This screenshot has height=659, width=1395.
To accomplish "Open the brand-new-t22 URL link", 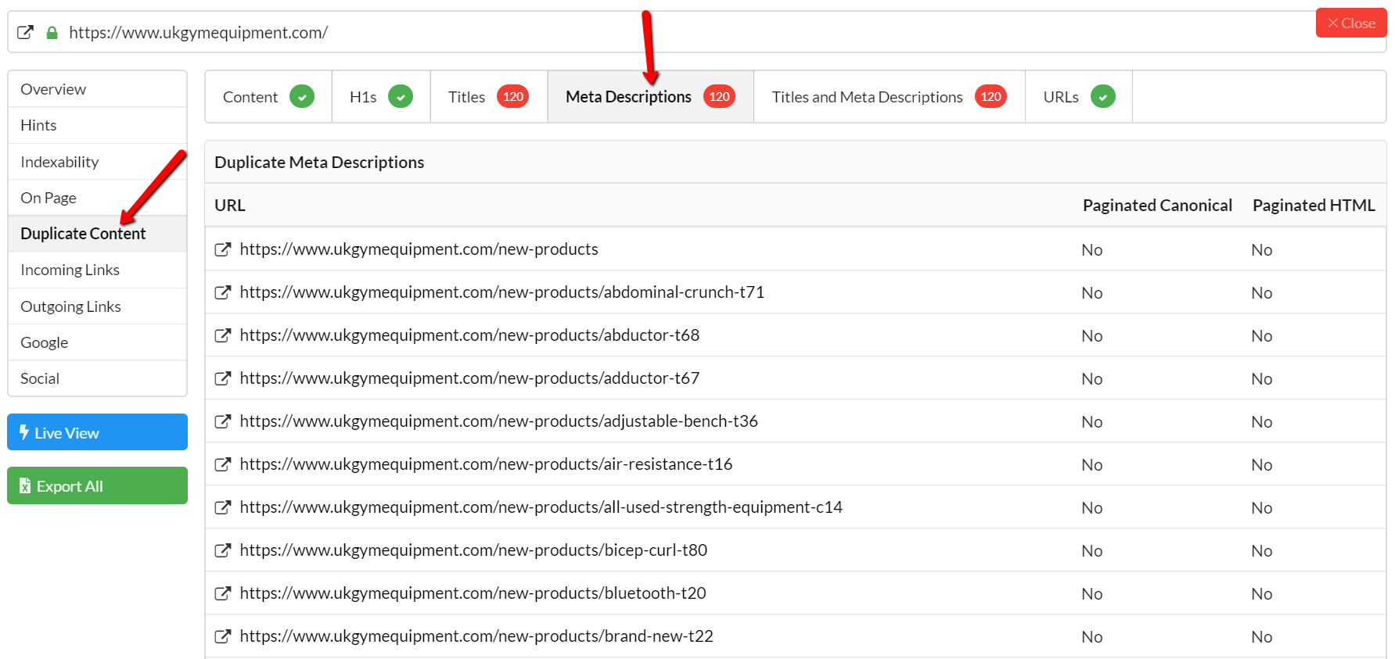I will (x=476, y=636).
